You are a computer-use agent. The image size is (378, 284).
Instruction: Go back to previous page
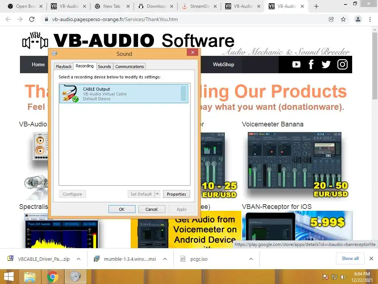(8, 19)
